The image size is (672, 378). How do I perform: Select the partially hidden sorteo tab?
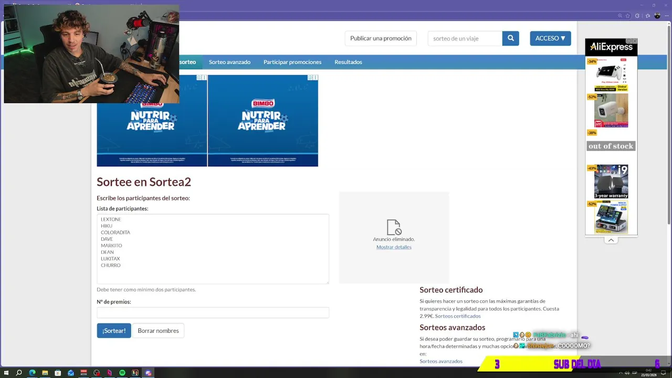[187, 62]
